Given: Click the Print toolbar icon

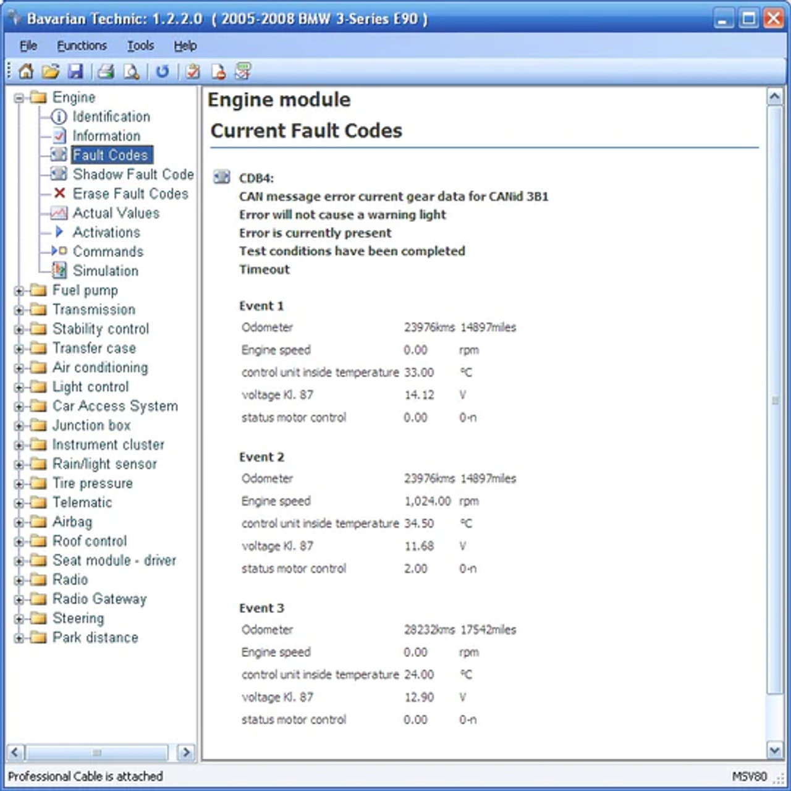Looking at the screenshot, I should pyautogui.click(x=106, y=72).
